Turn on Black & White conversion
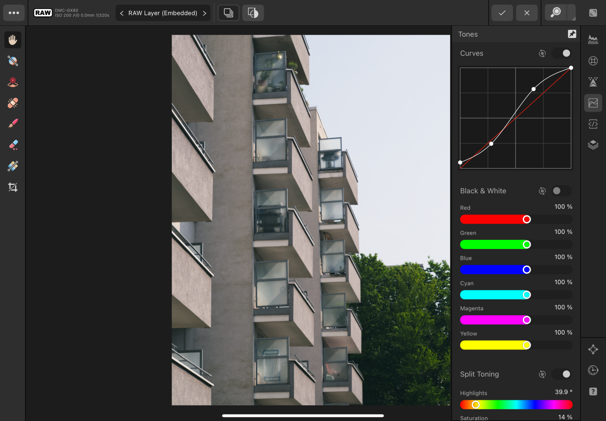 click(x=562, y=191)
